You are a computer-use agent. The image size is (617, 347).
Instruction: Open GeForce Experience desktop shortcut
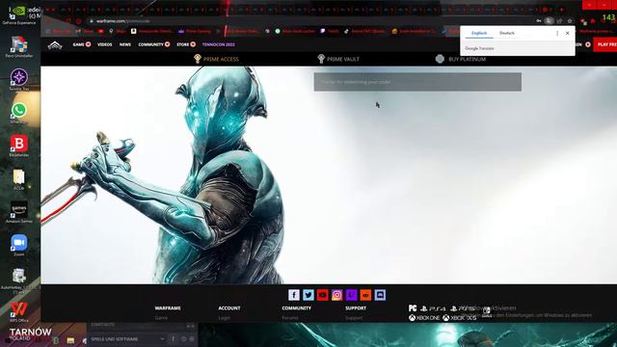[18, 15]
